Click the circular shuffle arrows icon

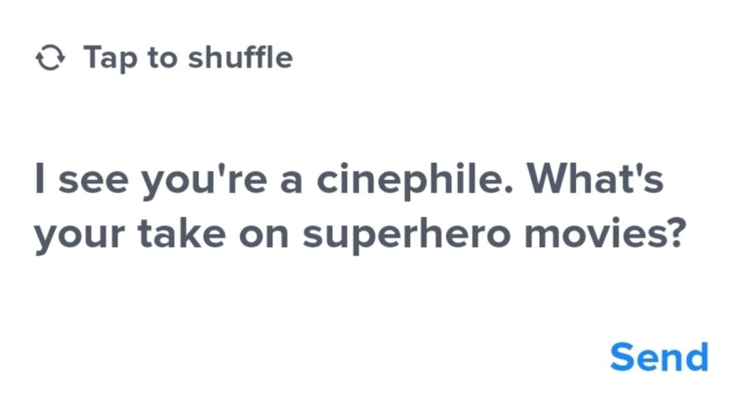point(50,59)
